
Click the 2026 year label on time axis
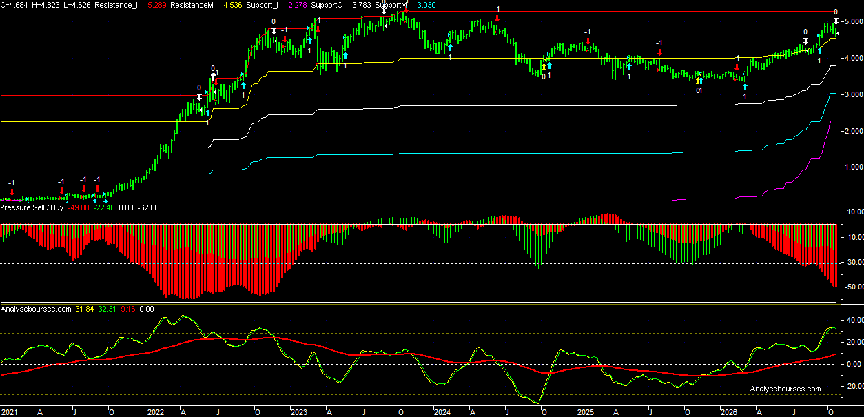pos(728,411)
